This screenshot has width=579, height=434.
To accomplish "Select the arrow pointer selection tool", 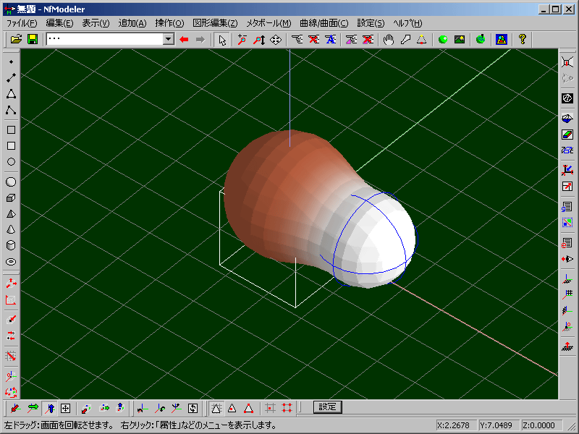I will [222, 39].
